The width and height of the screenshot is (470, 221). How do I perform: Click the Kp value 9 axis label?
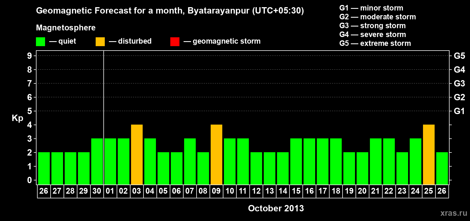[30, 56]
